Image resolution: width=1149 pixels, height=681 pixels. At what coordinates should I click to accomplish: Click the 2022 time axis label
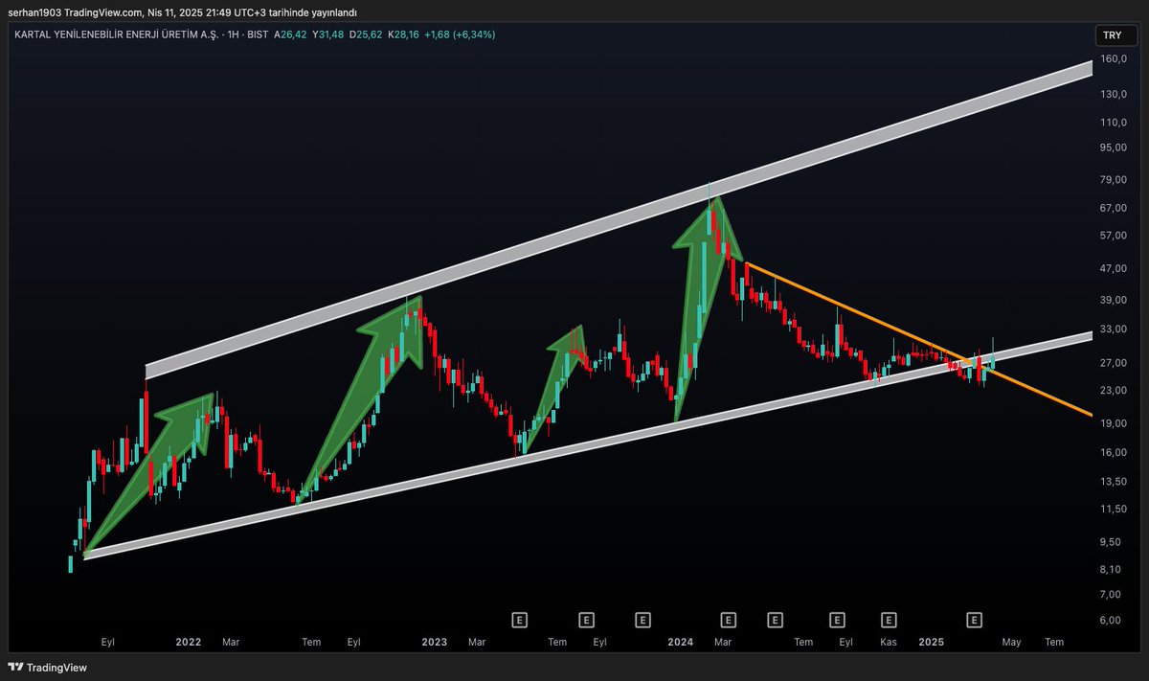click(x=189, y=642)
